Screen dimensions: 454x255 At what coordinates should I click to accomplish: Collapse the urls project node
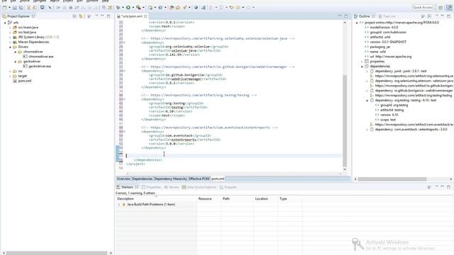click(5, 23)
